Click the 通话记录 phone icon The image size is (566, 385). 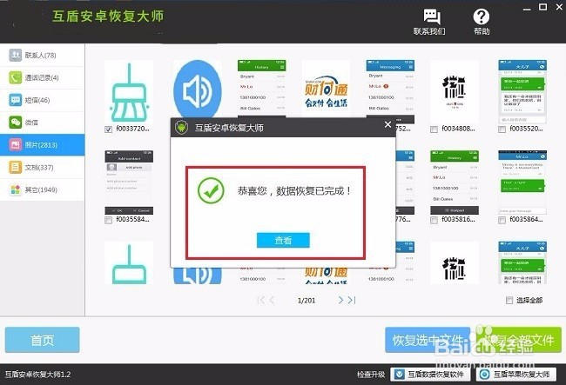(15, 78)
